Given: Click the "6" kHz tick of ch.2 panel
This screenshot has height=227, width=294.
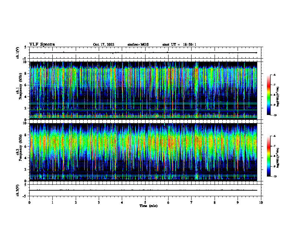Looking at the screenshot, I should click(x=26, y=147).
